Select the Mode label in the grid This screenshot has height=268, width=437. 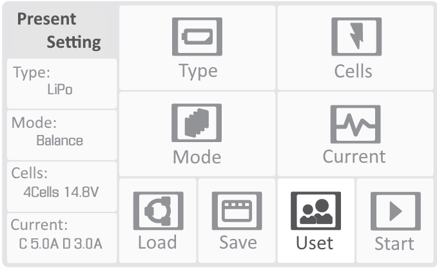(x=197, y=157)
